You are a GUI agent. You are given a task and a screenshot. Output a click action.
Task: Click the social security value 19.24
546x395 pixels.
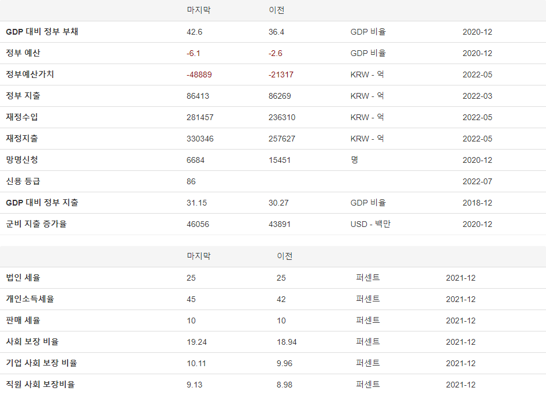pyautogui.click(x=197, y=342)
